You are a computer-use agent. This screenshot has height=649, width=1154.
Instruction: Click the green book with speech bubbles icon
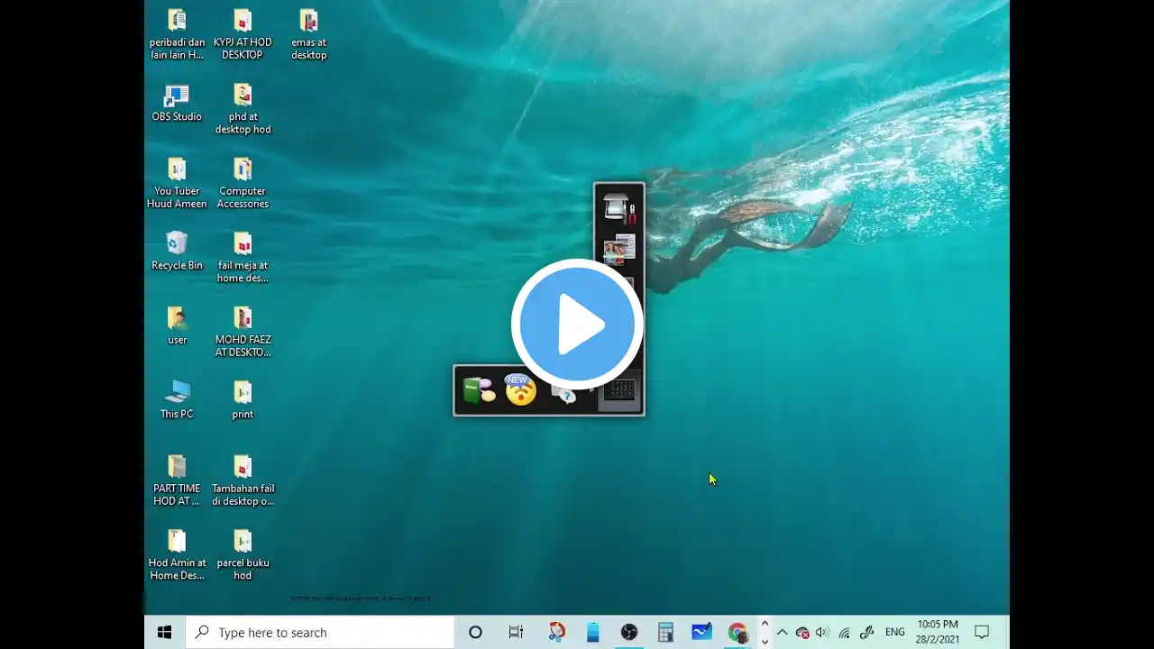point(479,390)
